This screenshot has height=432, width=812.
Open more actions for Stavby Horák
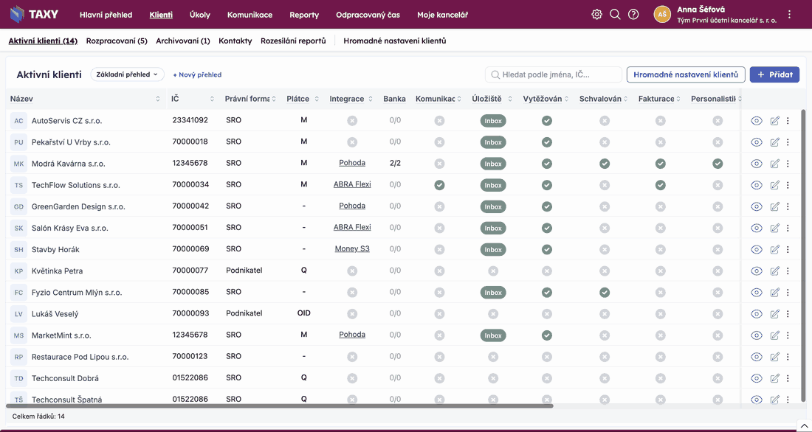(788, 249)
